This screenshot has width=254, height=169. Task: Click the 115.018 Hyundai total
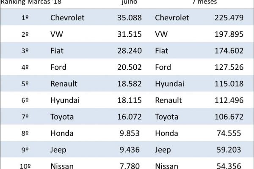coord(226,84)
